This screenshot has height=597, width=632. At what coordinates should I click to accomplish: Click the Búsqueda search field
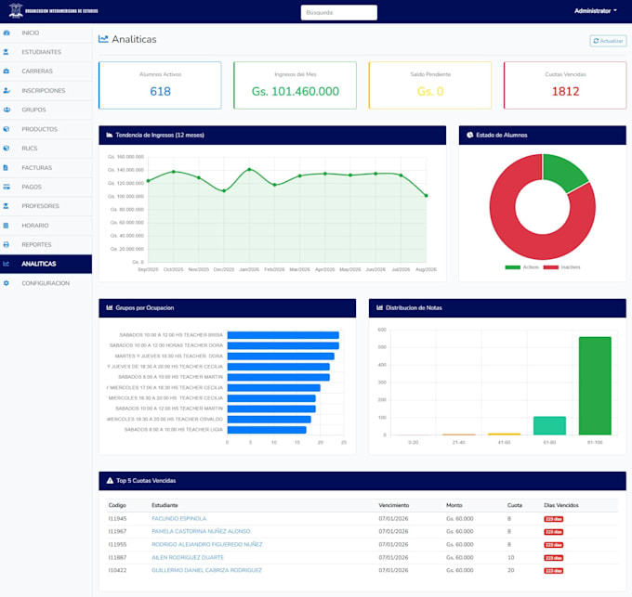point(339,12)
